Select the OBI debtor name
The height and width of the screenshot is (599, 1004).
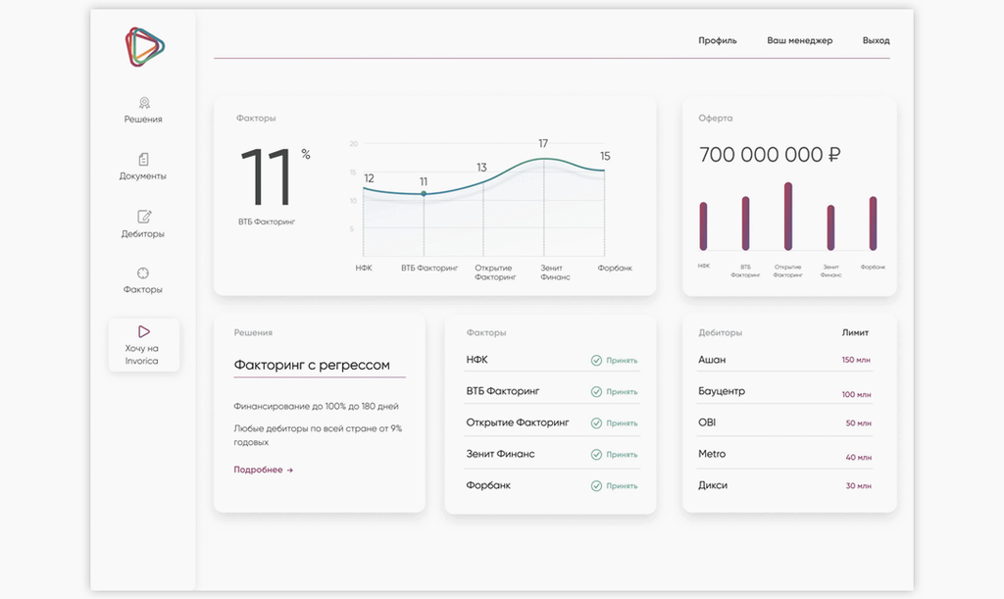point(707,423)
